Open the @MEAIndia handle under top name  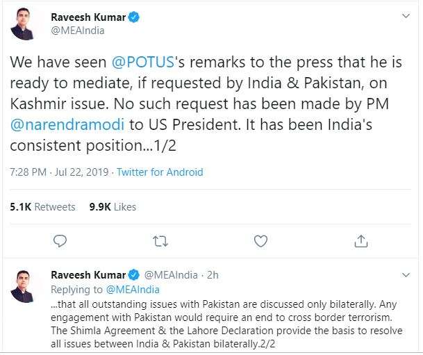[78, 31]
